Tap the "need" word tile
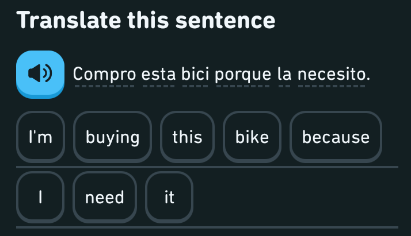411x236 pixels. tap(105, 198)
